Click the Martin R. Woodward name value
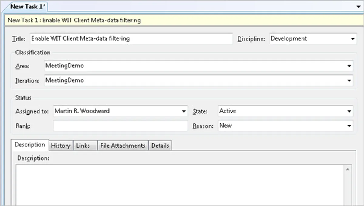This screenshot has height=206, width=364. (82, 111)
